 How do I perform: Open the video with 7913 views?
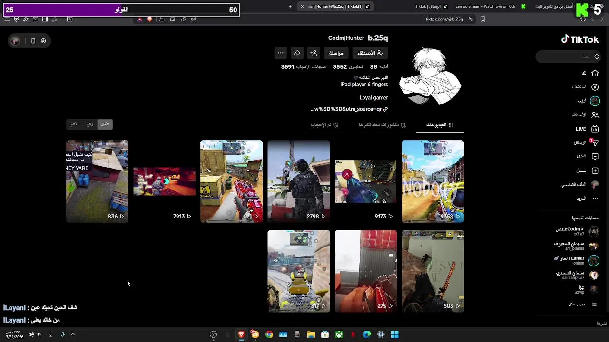165,181
